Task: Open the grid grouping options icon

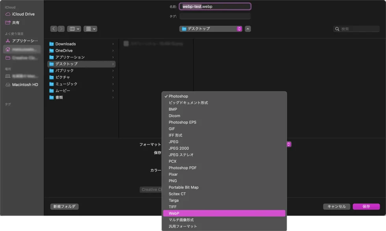Action: tap(90, 29)
